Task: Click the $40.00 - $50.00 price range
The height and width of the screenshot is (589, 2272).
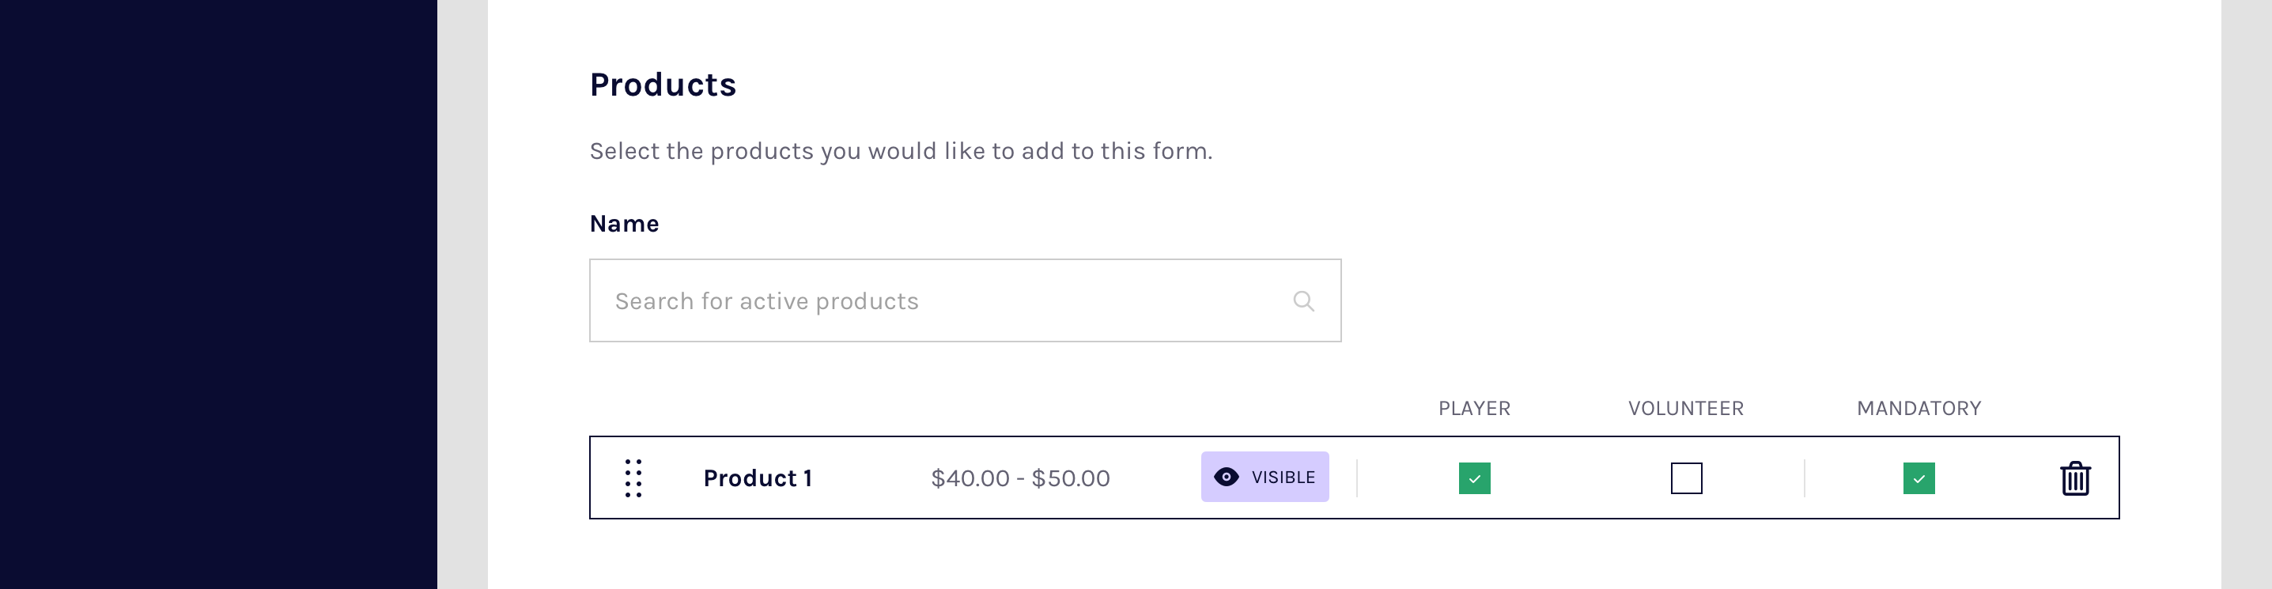Action: [x=1020, y=478]
